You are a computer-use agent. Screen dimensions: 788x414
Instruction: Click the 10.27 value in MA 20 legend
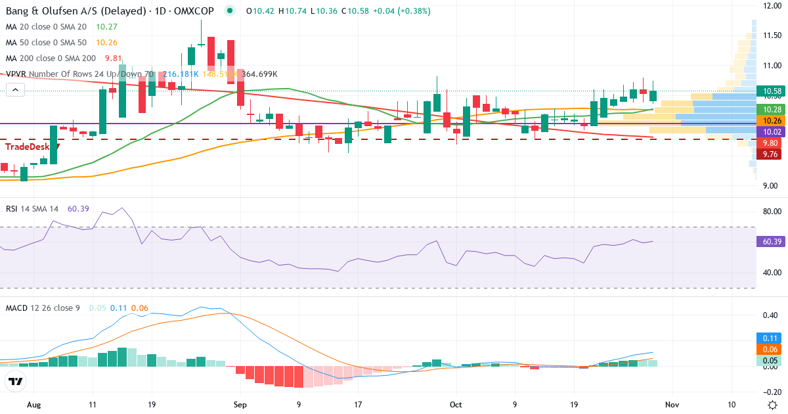pos(106,27)
